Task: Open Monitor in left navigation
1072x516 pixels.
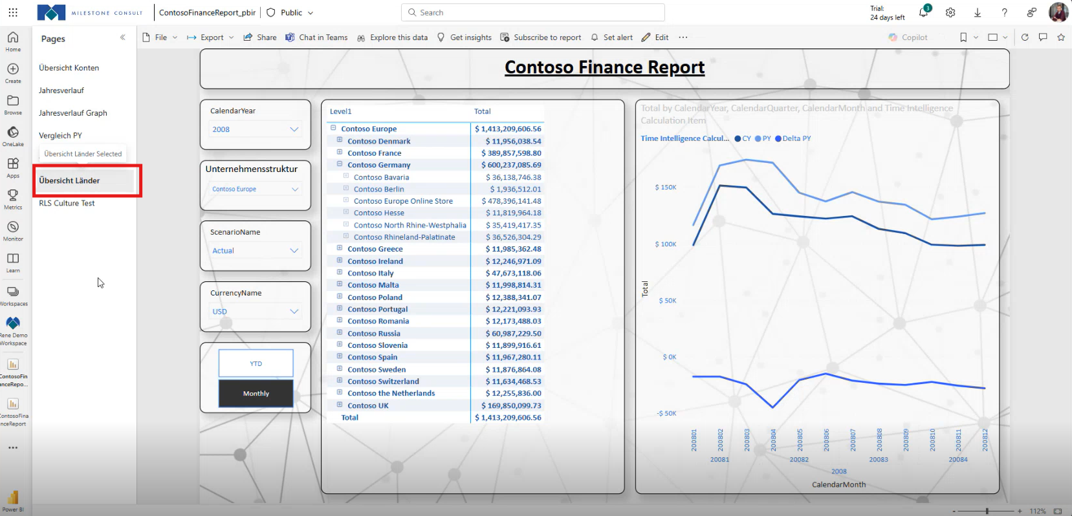Action: (13, 231)
